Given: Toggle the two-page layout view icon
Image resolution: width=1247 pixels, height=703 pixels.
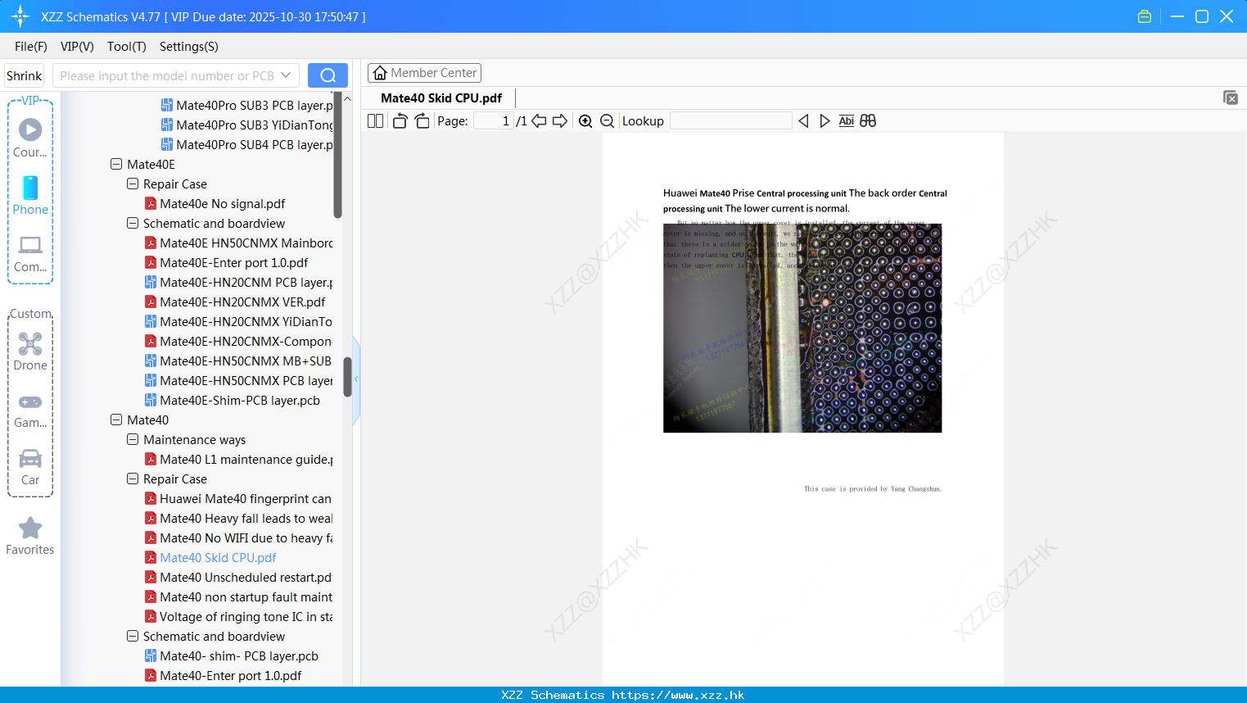Looking at the screenshot, I should [x=375, y=120].
